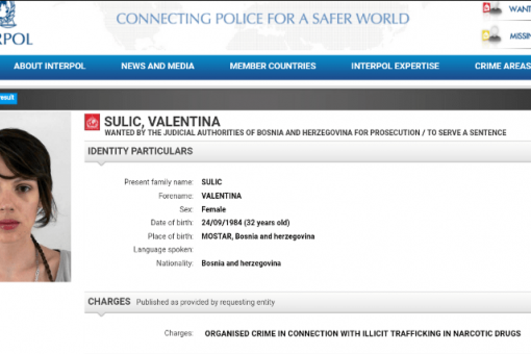Screen dimensions: 531x354
Task: Follow the Wanted link at top right
Action: pos(519,9)
